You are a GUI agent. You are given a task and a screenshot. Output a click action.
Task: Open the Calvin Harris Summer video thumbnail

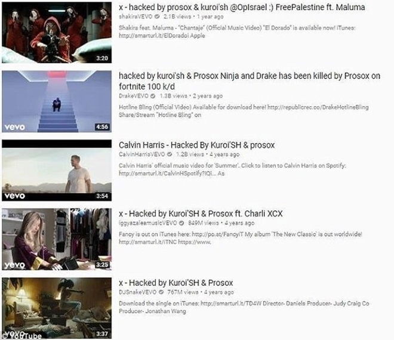[x=57, y=171]
